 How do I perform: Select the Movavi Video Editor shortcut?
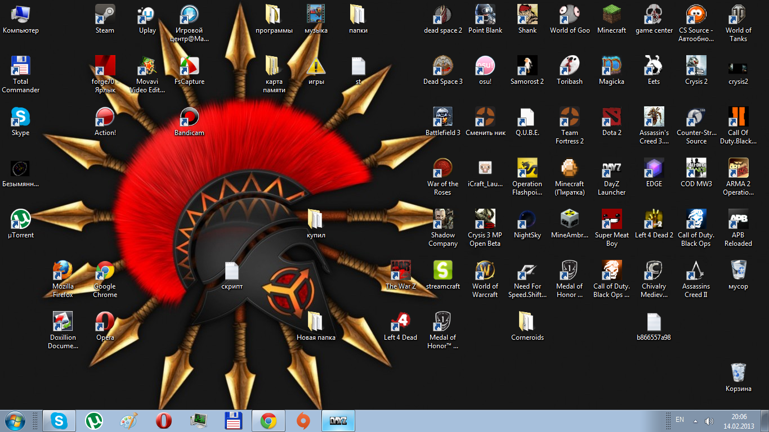coord(147,75)
